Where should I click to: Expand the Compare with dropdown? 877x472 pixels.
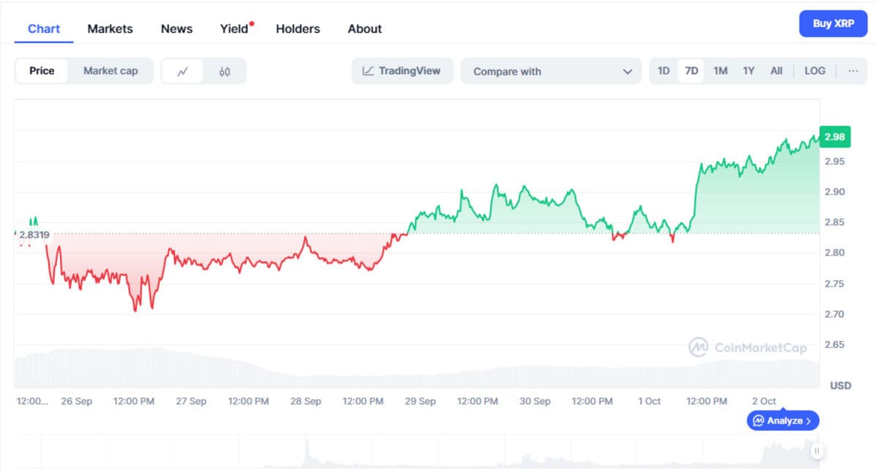(551, 72)
